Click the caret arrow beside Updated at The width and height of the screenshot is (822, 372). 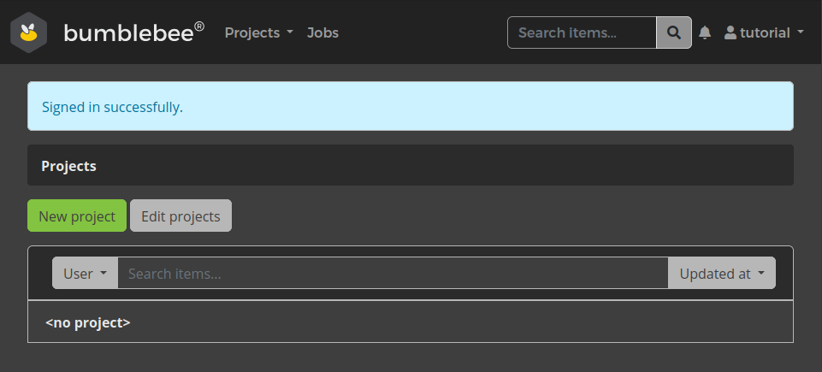tap(761, 274)
